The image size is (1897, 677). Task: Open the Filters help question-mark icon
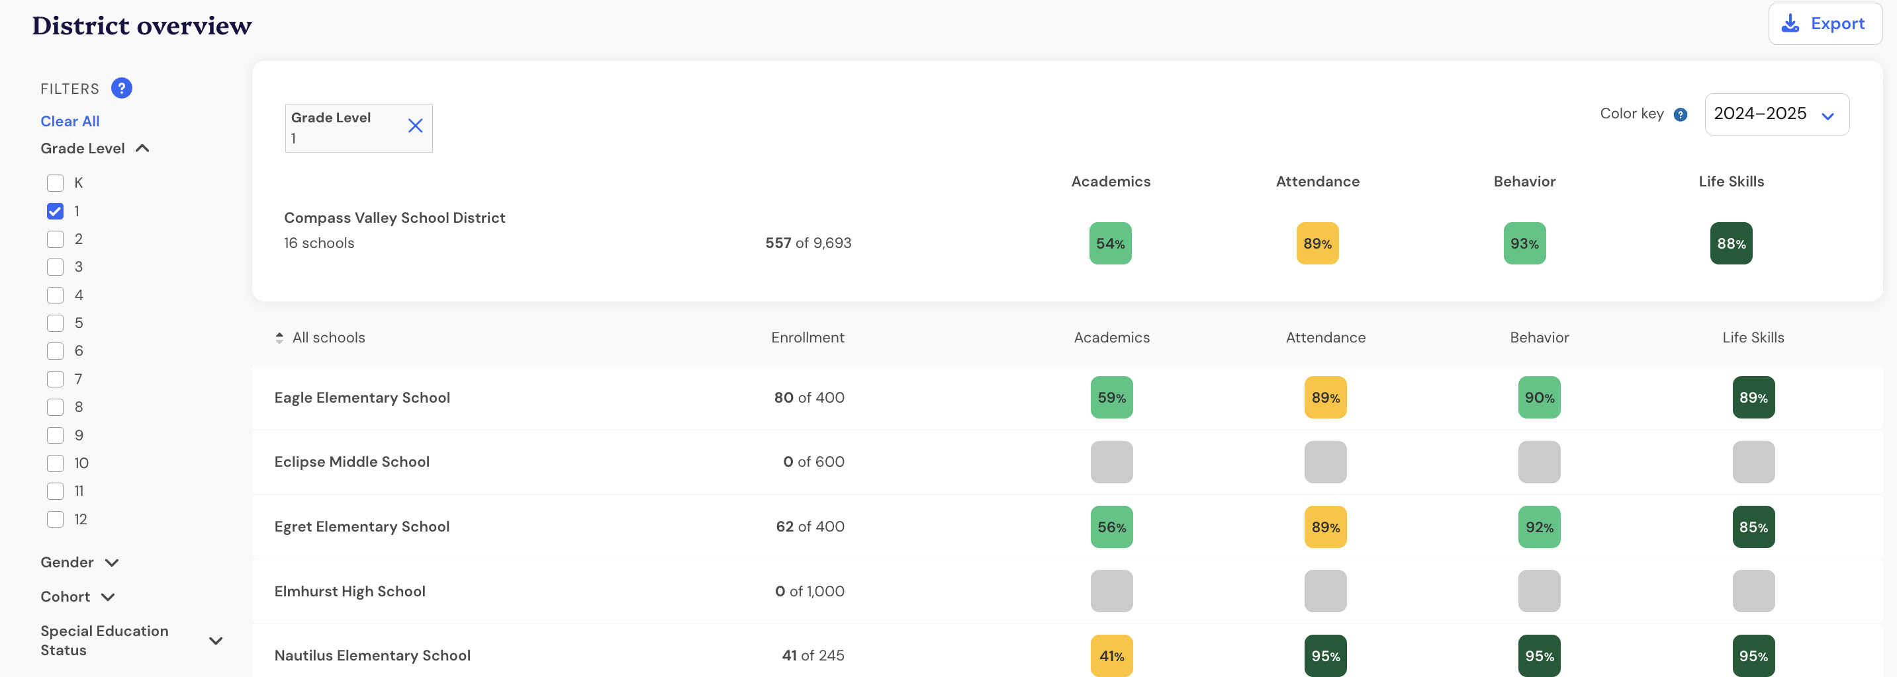(x=122, y=89)
